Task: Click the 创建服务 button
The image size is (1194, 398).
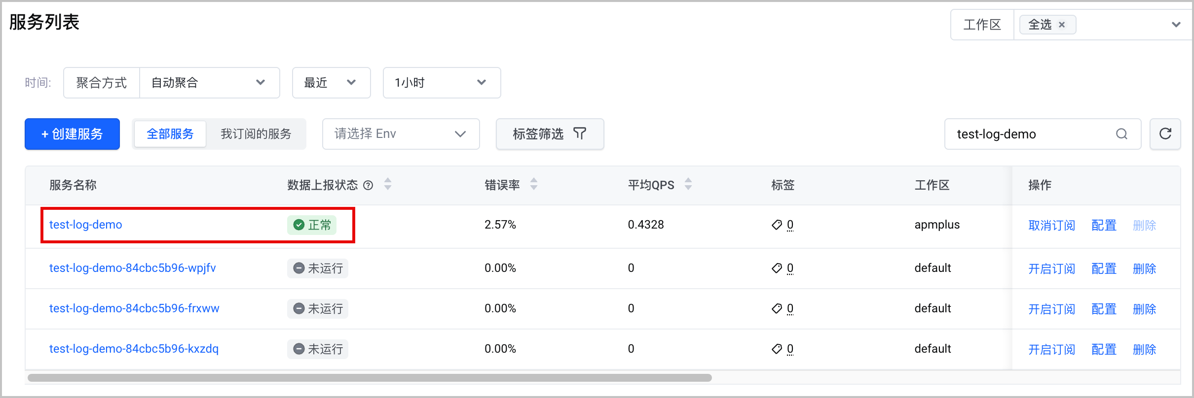Action: point(73,134)
